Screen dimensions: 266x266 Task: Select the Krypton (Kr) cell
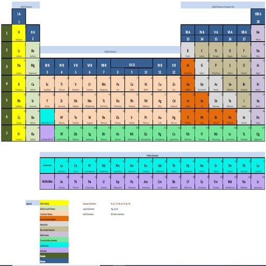coord(258,83)
